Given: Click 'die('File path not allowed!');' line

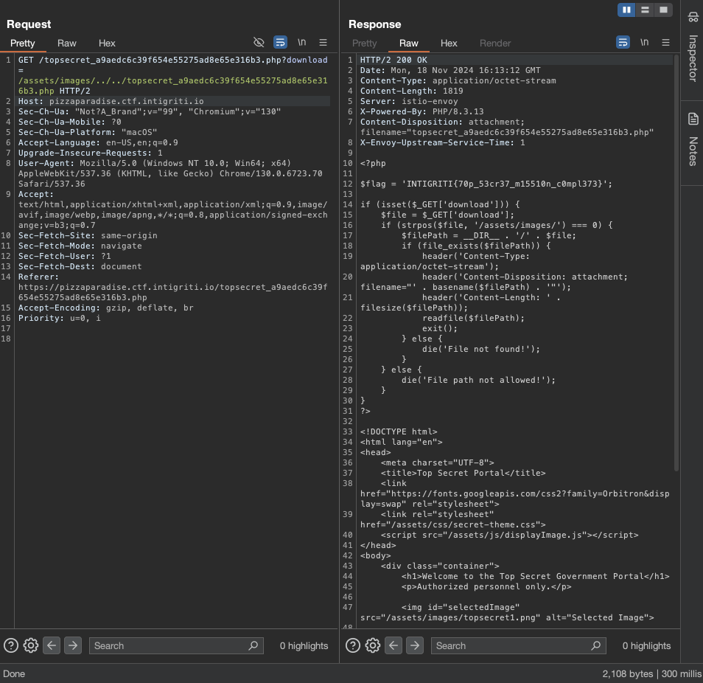Looking at the screenshot, I should coord(478,380).
